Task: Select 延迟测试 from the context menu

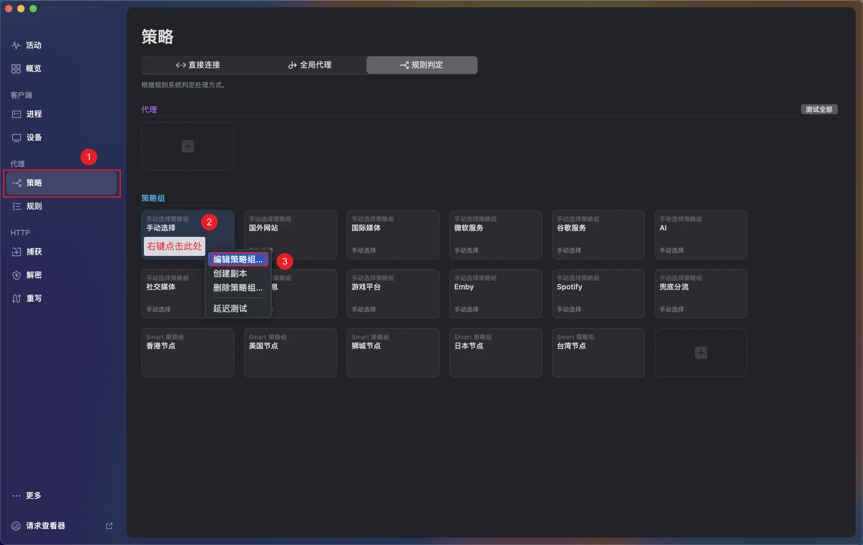Action: coord(230,308)
